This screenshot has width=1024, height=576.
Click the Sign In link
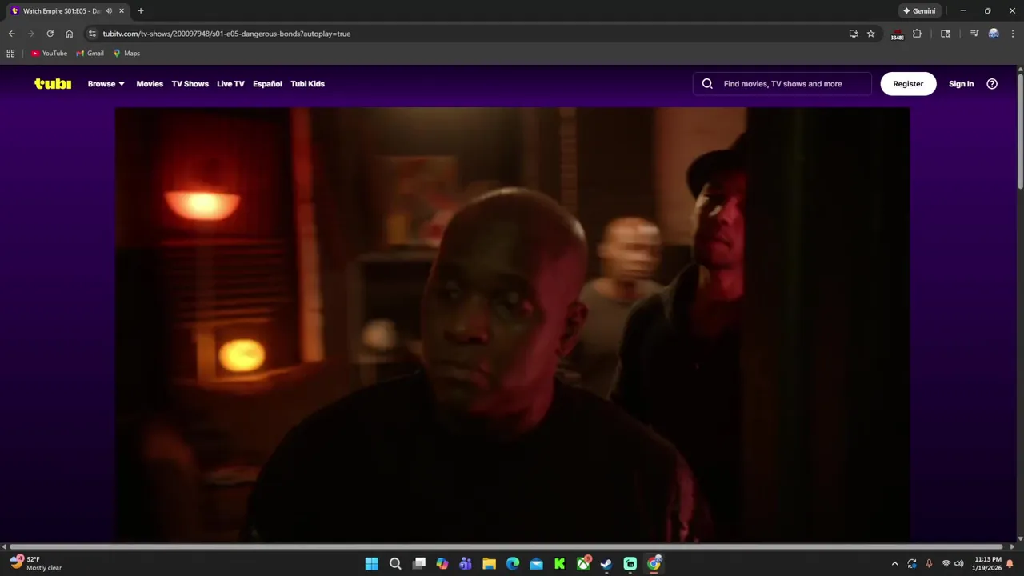click(961, 84)
